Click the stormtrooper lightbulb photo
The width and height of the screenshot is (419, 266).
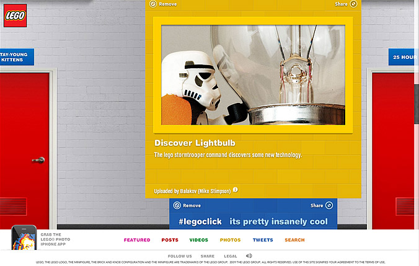253,75
